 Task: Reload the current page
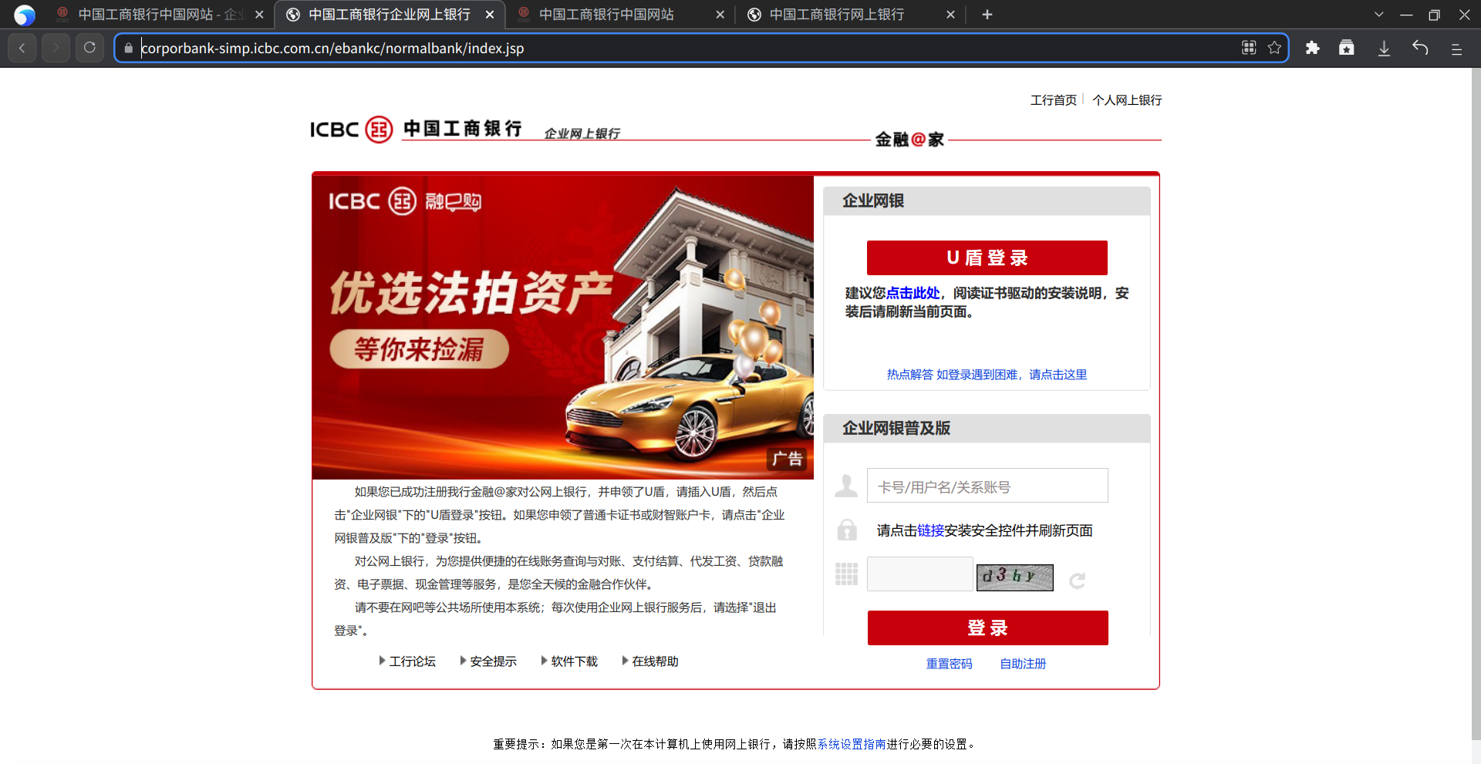click(89, 47)
